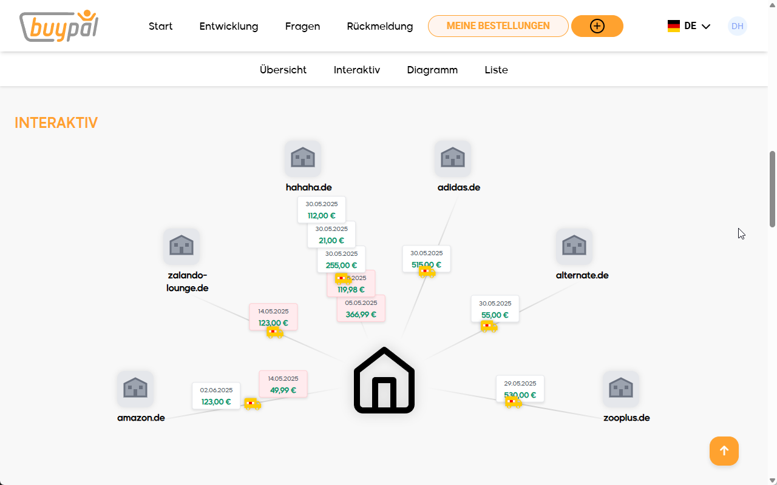Click the central home icon
Image resolution: width=777 pixels, height=485 pixels.
pos(384,380)
